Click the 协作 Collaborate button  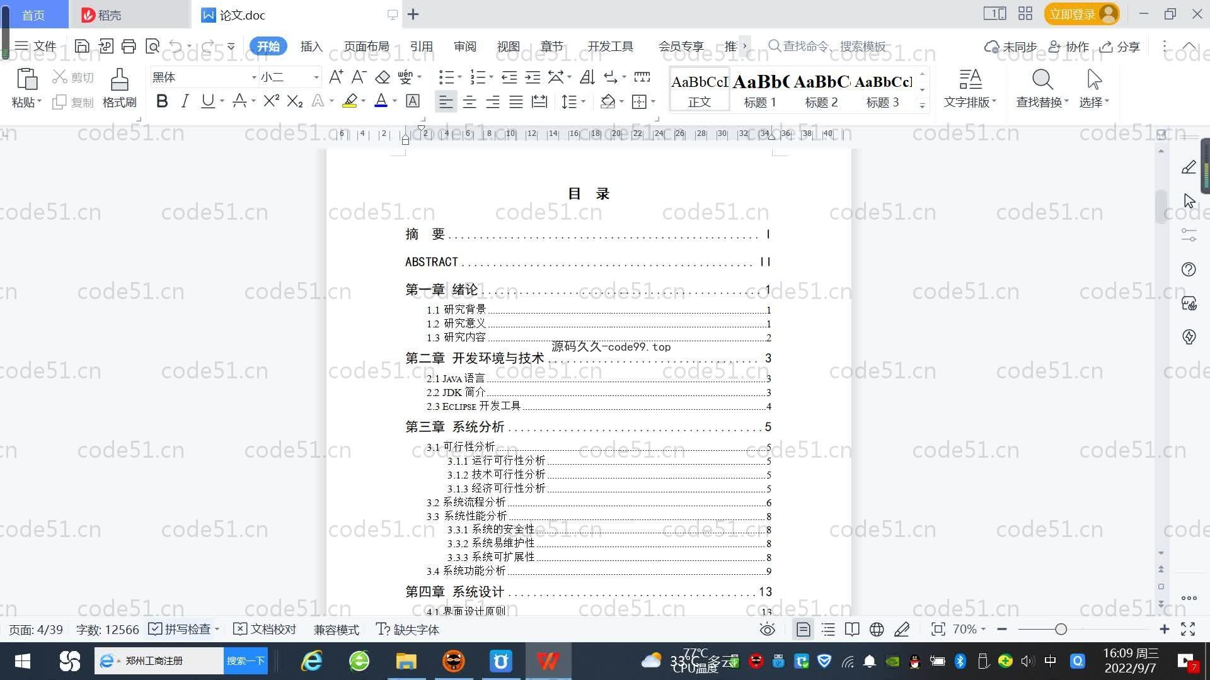tap(1069, 47)
